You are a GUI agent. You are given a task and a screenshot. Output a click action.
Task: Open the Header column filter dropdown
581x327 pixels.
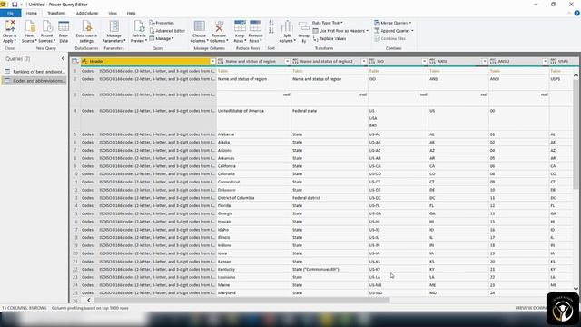(212, 61)
